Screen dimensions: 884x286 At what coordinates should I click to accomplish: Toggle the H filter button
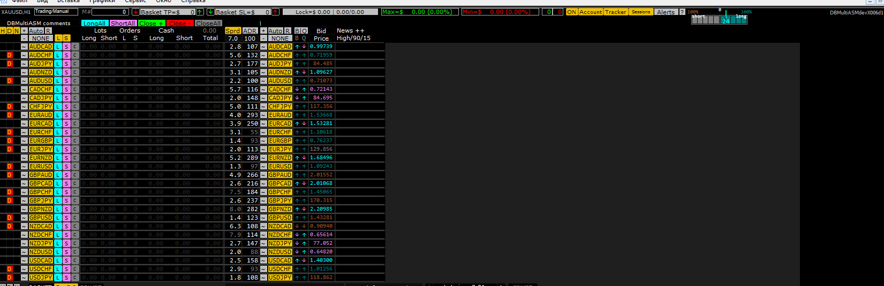pos(3,31)
